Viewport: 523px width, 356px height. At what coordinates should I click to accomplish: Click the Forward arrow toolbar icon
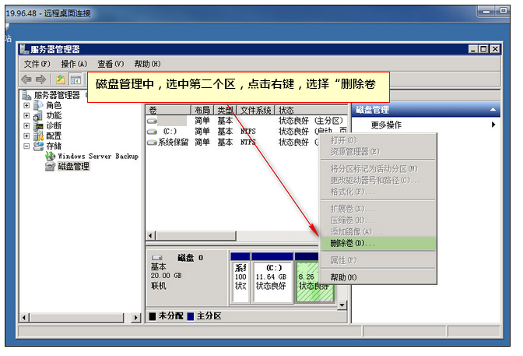42,79
